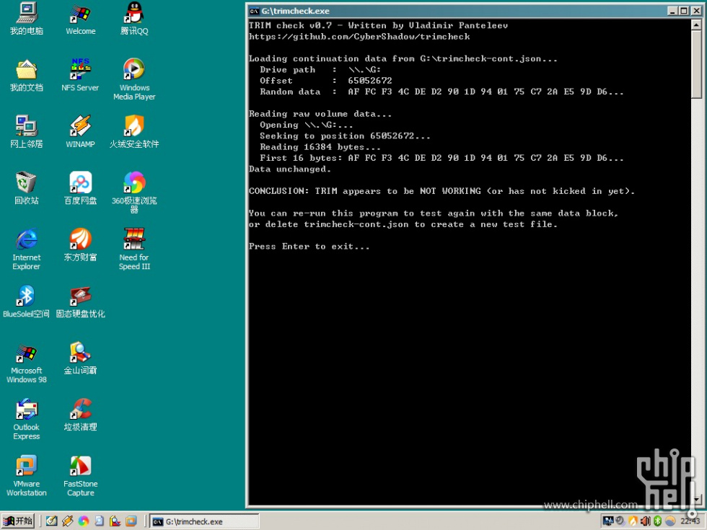Click the 22:43 system tray clock
The image size is (707, 530).
(x=690, y=521)
